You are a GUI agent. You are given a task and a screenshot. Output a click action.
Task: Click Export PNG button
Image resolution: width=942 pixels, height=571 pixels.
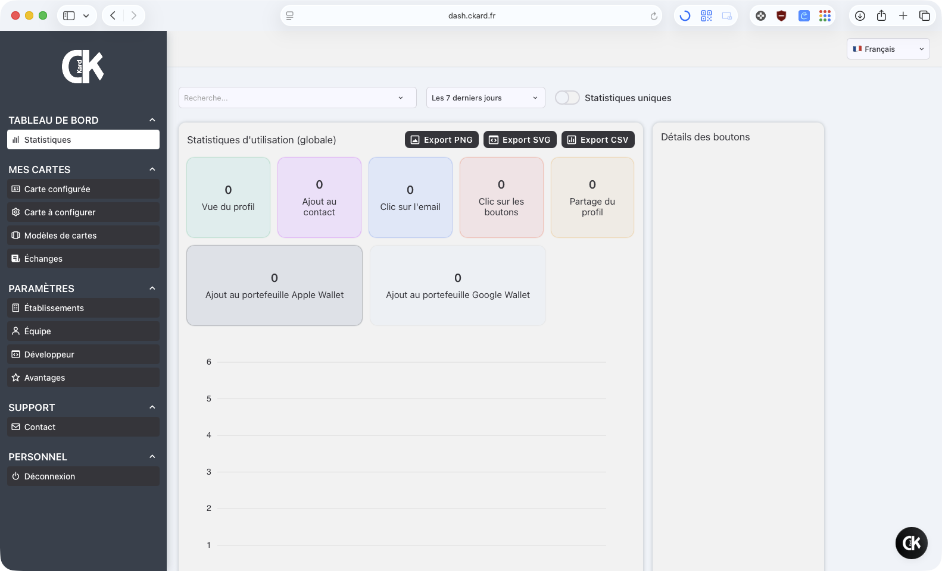tap(441, 140)
